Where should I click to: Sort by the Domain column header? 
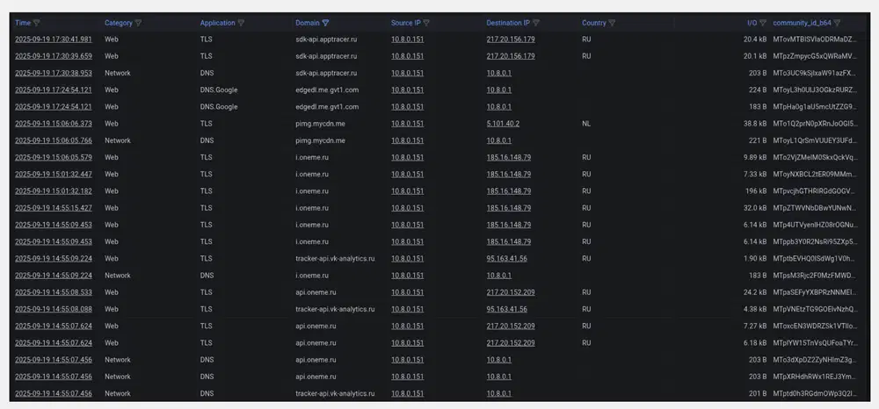click(x=307, y=23)
